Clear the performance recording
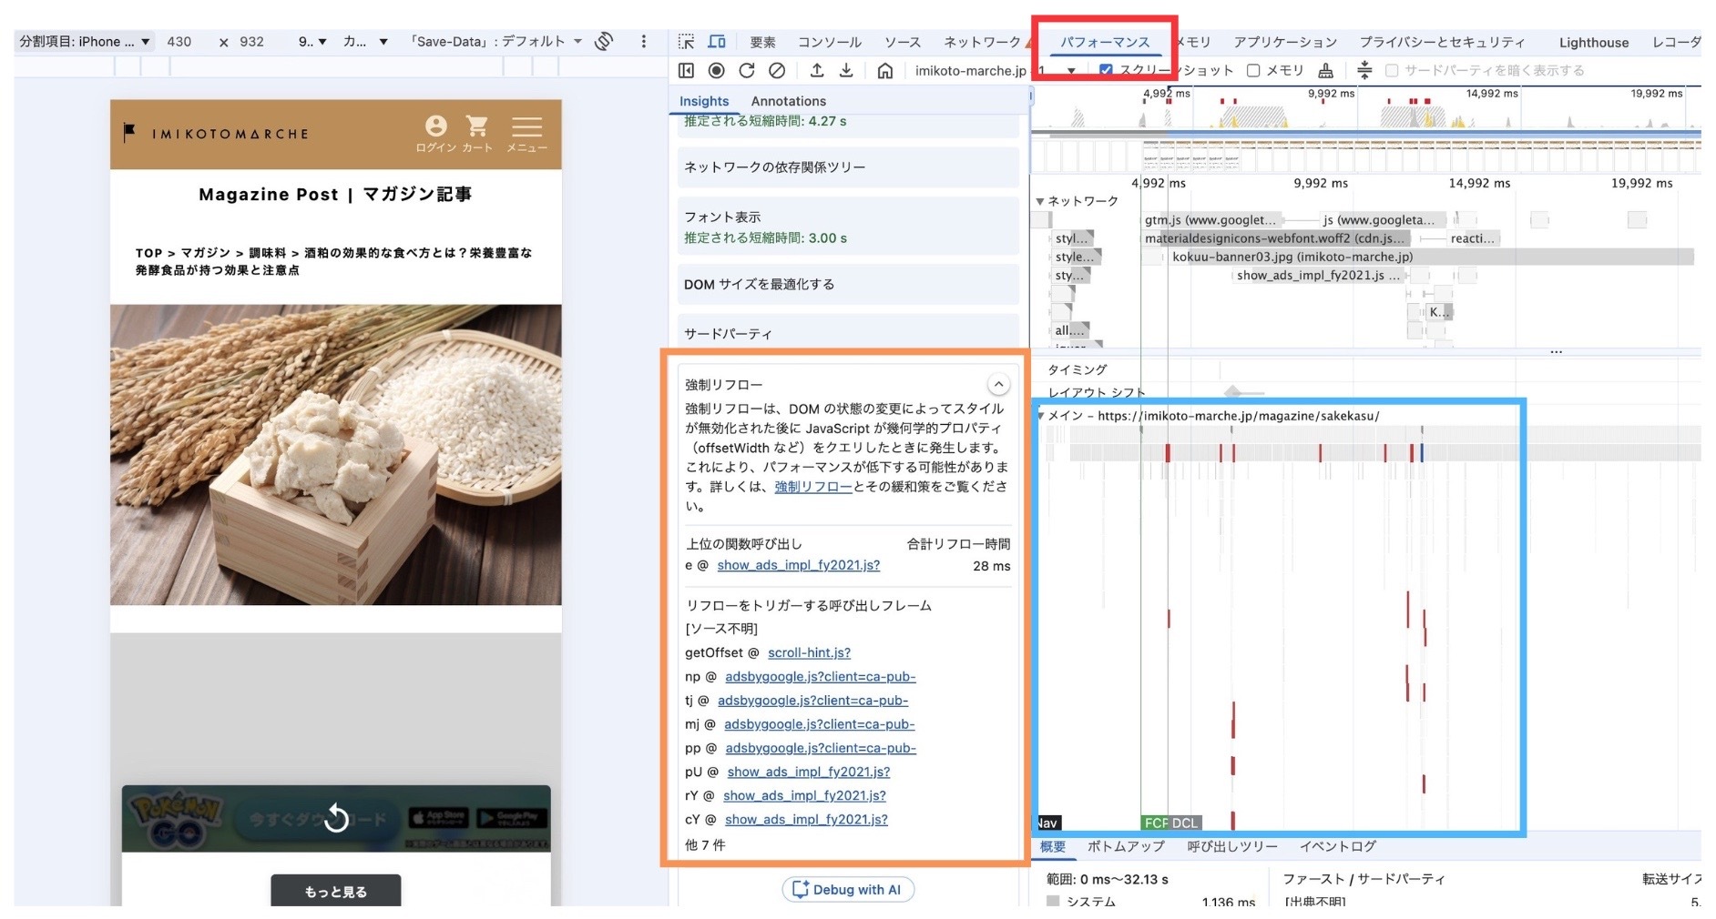Viewport: 1716px width, 919px height. tap(777, 70)
